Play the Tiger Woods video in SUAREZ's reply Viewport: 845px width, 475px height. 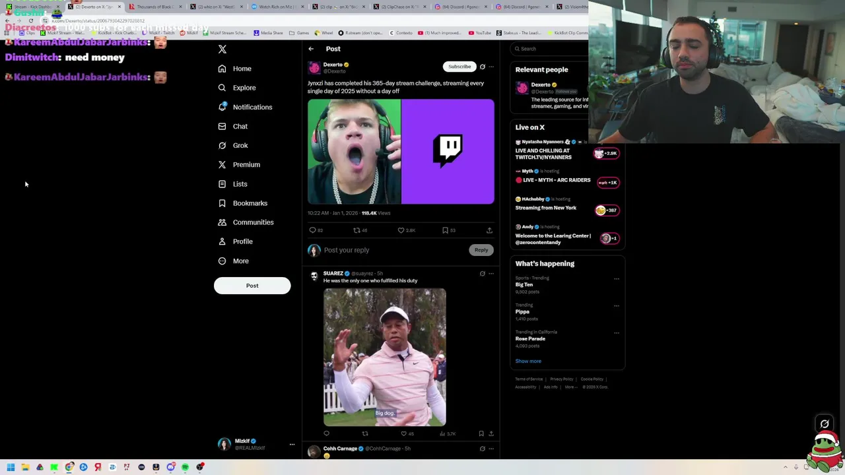click(x=385, y=357)
